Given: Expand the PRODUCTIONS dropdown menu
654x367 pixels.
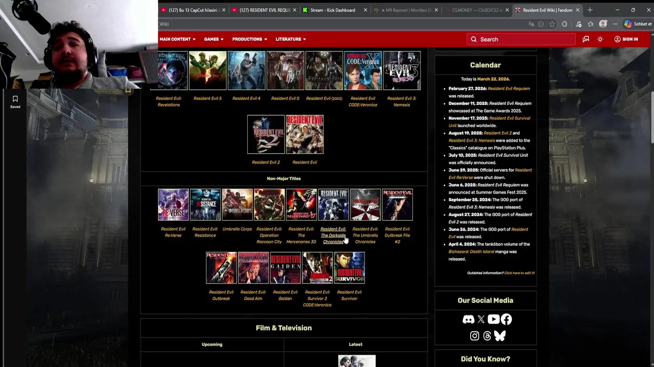Looking at the screenshot, I should pyautogui.click(x=250, y=39).
